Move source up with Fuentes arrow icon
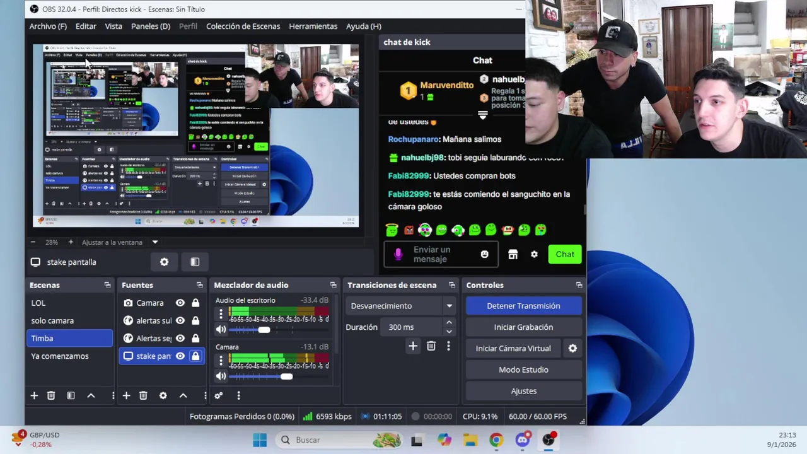The height and width of the screenshot is (454, 807). pyautogui.click(x=183, y=395)
